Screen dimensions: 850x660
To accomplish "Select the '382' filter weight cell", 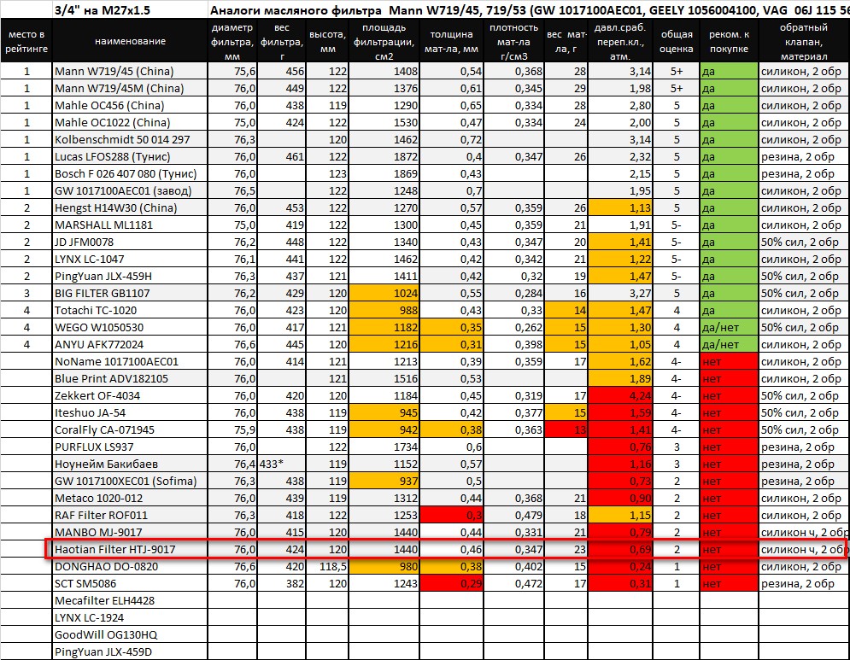I will (x=281, y=583).
